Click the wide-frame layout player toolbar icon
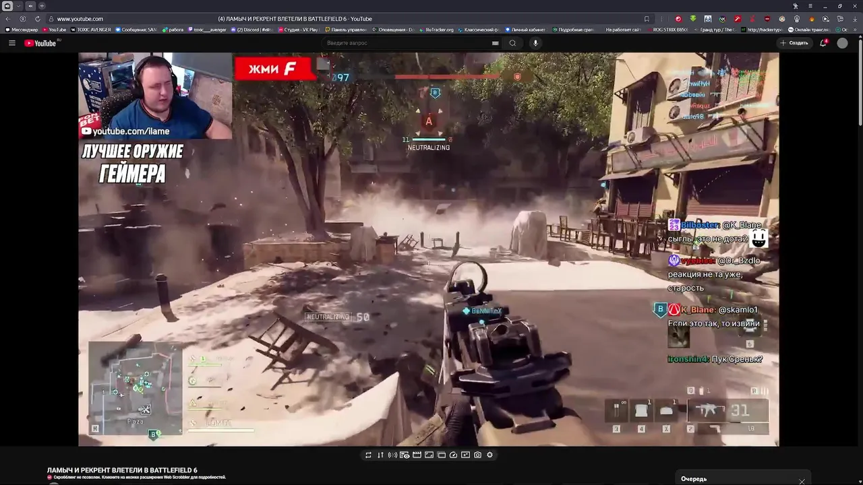The width and height of the screenshot is (863, 485). tap(429, 455)
